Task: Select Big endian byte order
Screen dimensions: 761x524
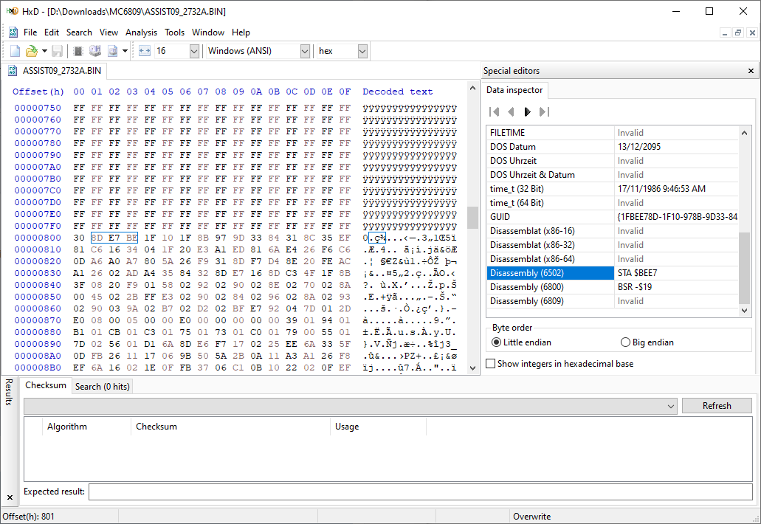Action: pyautogui.click(x=647, y=342)
